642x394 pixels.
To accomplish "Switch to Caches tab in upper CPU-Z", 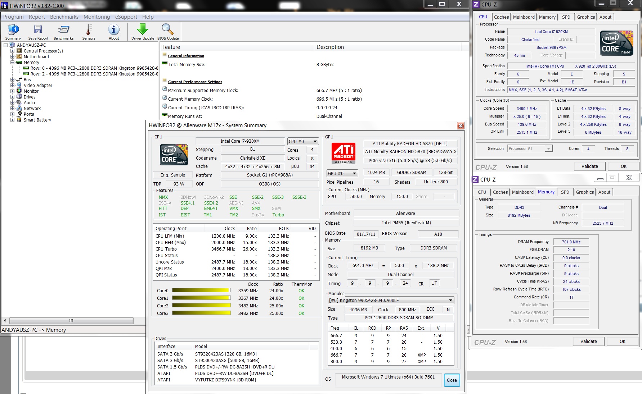I will pos(501,17).
